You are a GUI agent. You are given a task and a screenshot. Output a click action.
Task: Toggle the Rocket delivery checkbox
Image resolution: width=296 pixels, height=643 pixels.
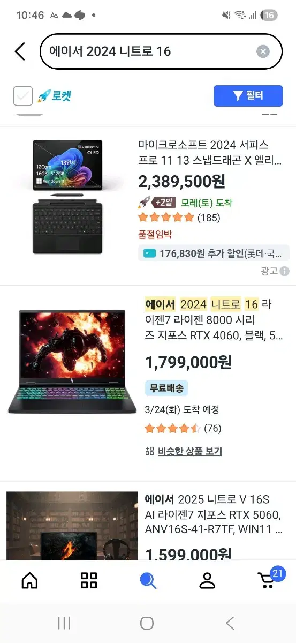tap(23, 96)
